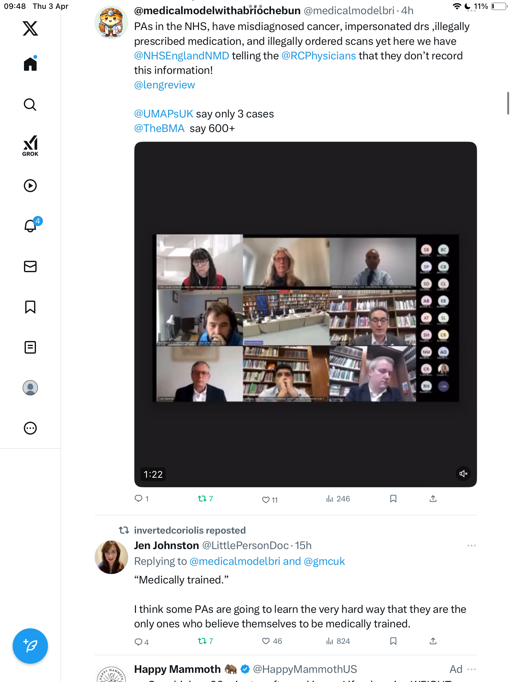
Task: Open the Search magnifier in sidebar
Action: click(x=30, y=105)
